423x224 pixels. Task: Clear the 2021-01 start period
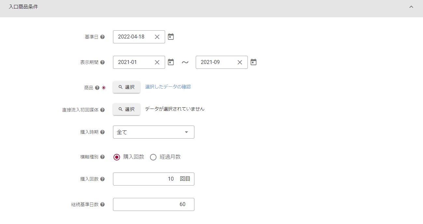point(157,62)
